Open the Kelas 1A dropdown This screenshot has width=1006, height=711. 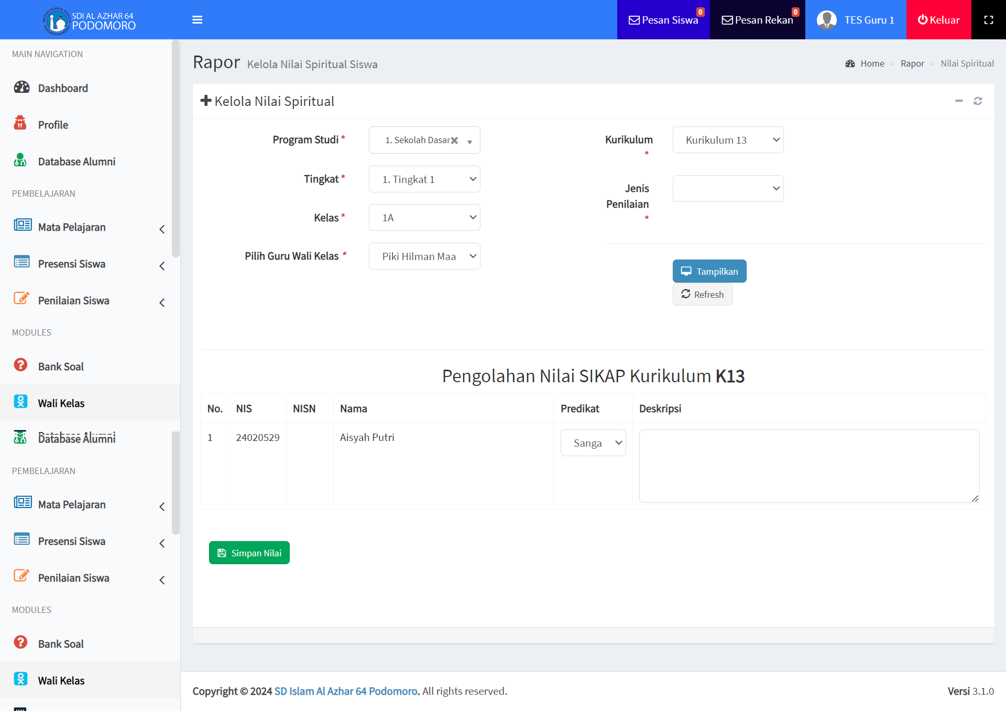point(424,218)
